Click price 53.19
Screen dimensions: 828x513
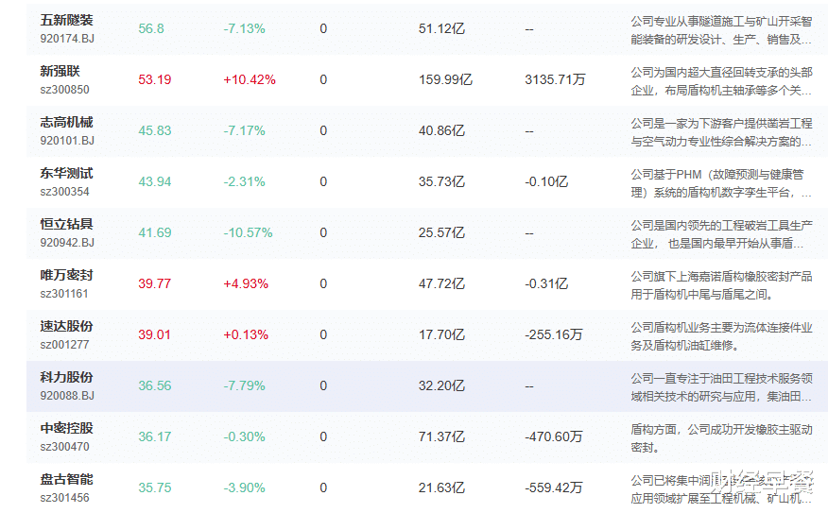155,79
